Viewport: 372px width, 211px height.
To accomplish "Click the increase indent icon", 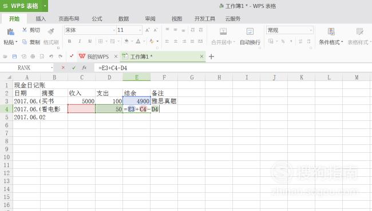I will [x=201, y=30].
